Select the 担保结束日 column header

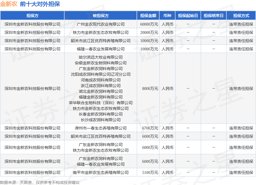pyautogui.click(x=214, y=16)
